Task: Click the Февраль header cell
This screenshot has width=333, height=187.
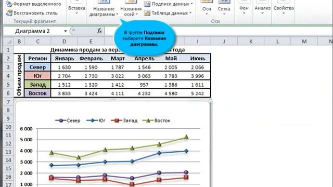Action: coord(91,58)
